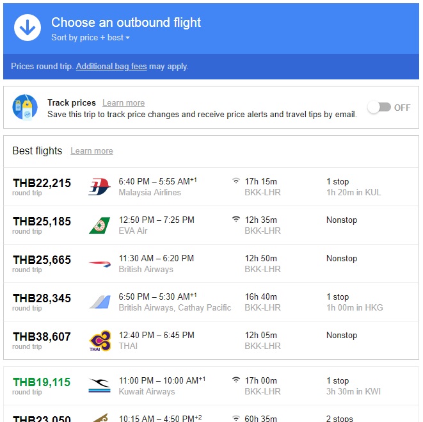This screenshot has height=422, width=423.
Task: Click the British Airways, Cathay Pacific multi-airline icon
Action: (x=100, y=302)
